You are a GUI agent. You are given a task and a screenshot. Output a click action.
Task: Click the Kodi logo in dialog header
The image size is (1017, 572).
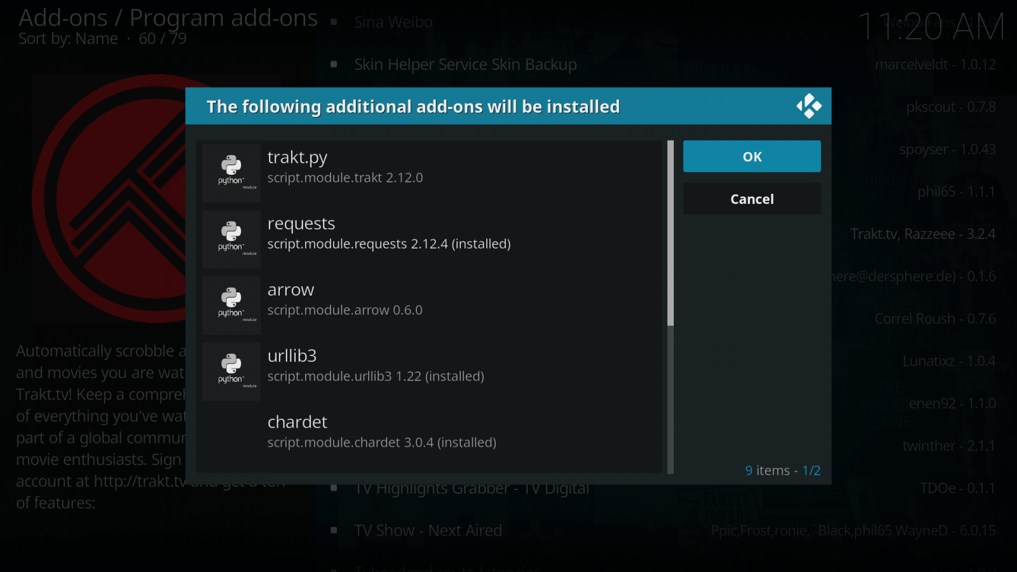809,106
